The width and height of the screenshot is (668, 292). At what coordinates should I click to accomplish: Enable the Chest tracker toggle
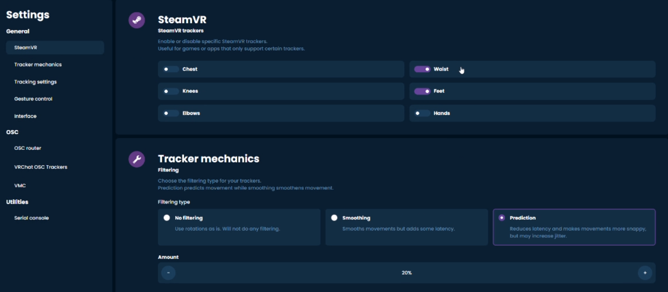pyautogui.click(x=171, y=69)
